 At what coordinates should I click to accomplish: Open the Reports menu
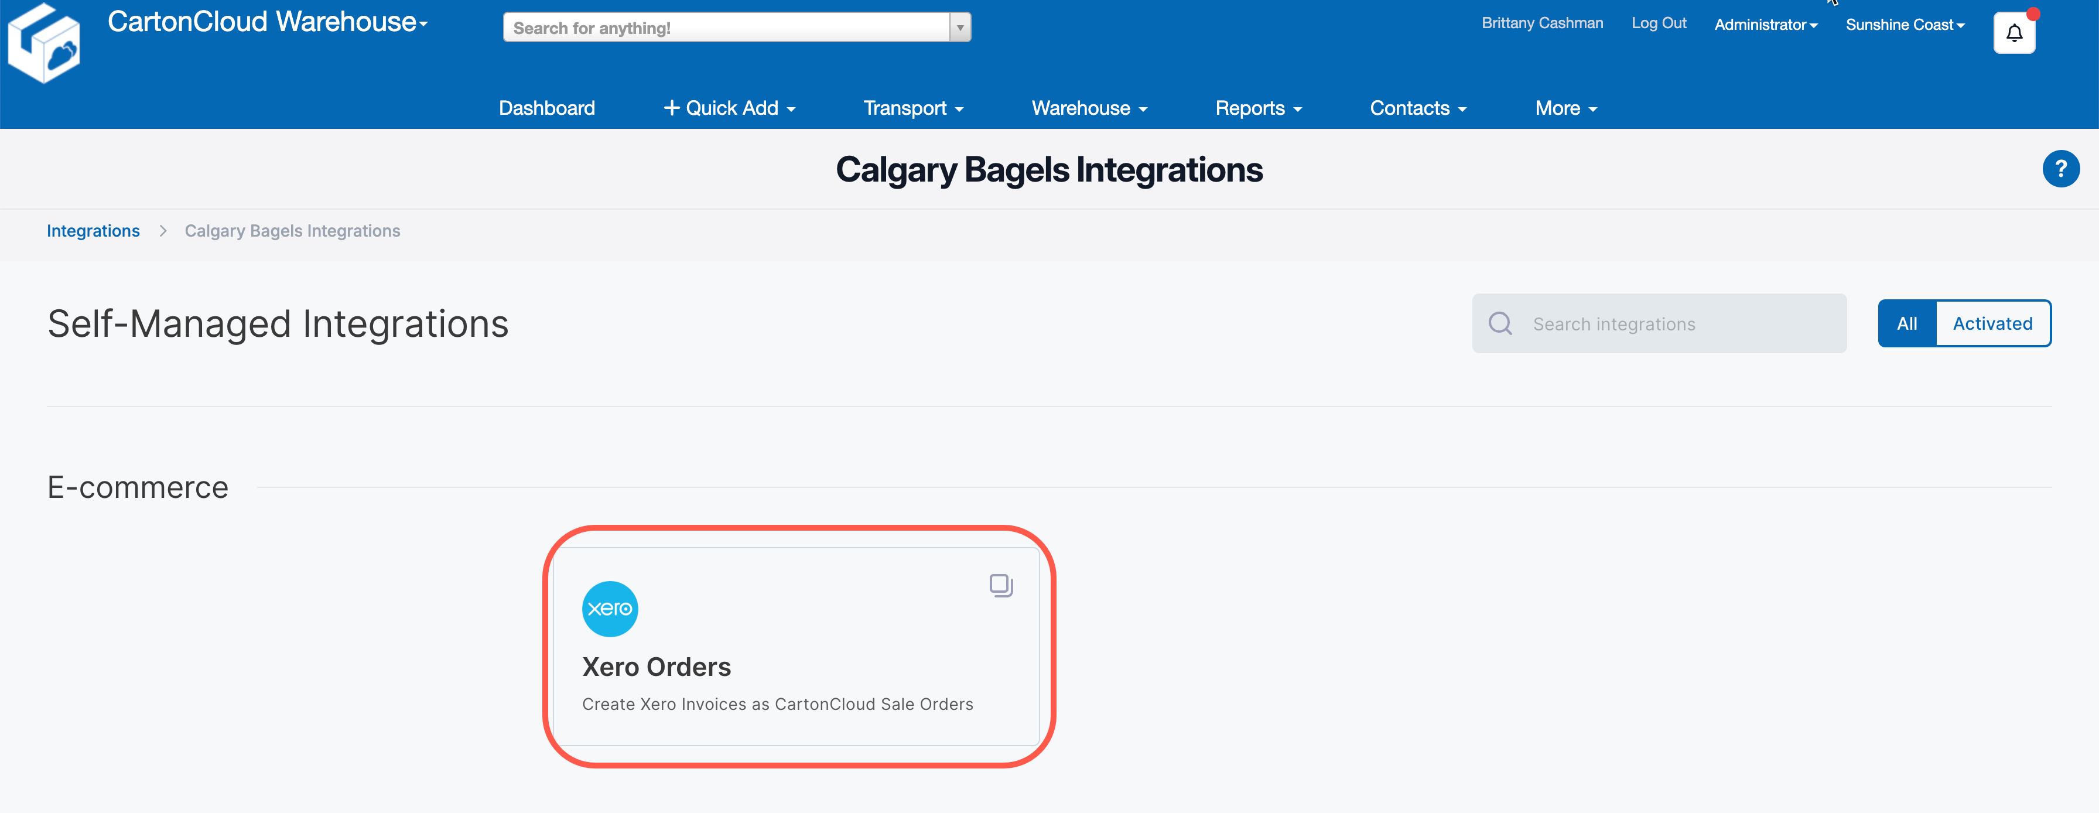click(1257, 108)
